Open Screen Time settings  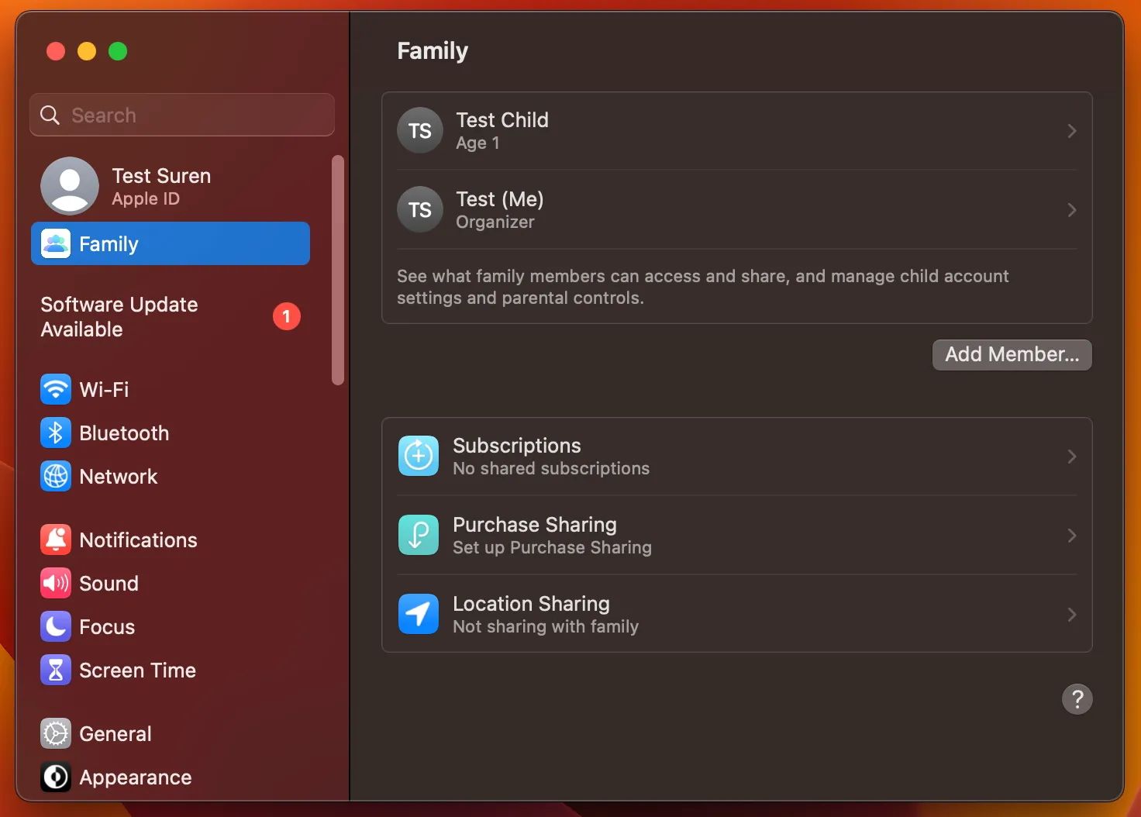(136, 670)
